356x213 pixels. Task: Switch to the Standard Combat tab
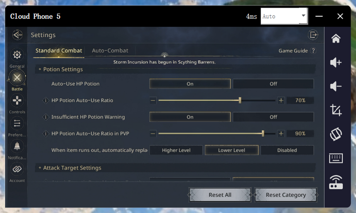point(59,51)
